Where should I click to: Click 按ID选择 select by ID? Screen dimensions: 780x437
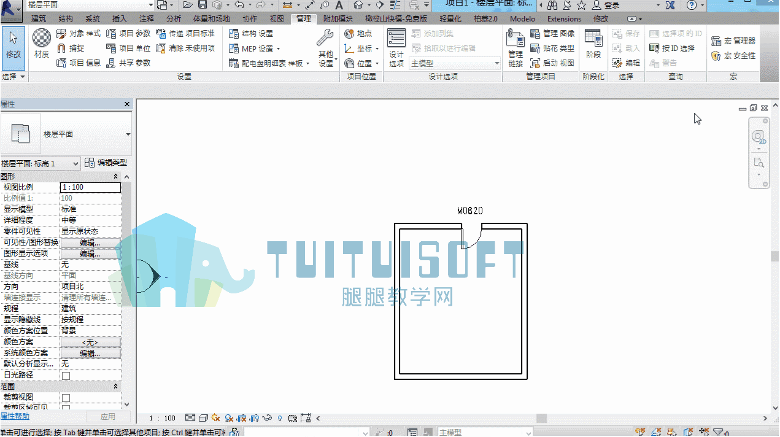pos(672,48)
